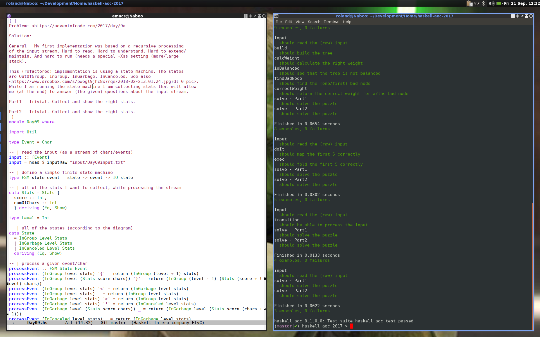Open the terminal Edit menu
The image size is (540, 337).
(289, 22)
